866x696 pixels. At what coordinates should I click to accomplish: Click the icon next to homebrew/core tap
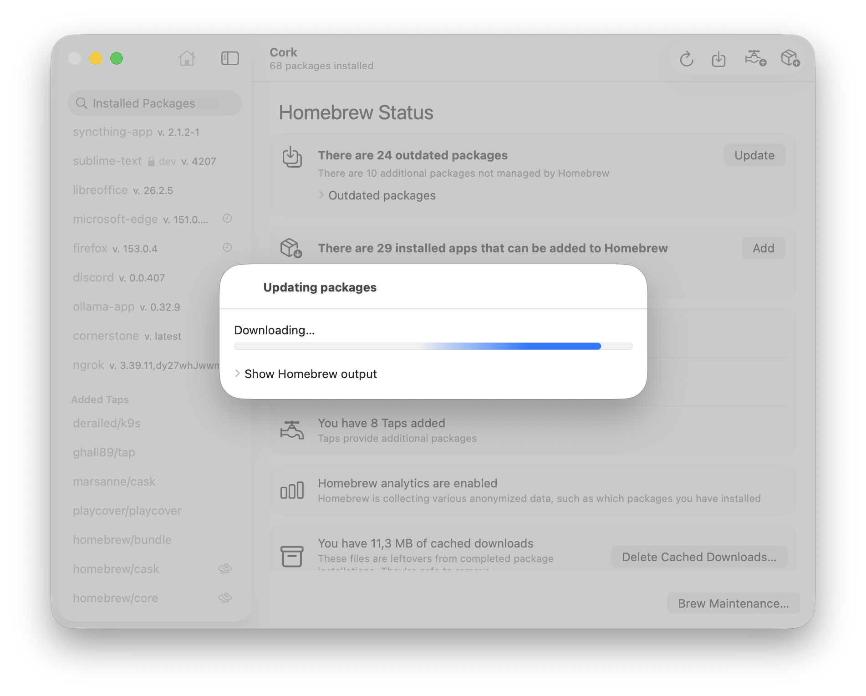pyautogui.click(x=225, y=598)
